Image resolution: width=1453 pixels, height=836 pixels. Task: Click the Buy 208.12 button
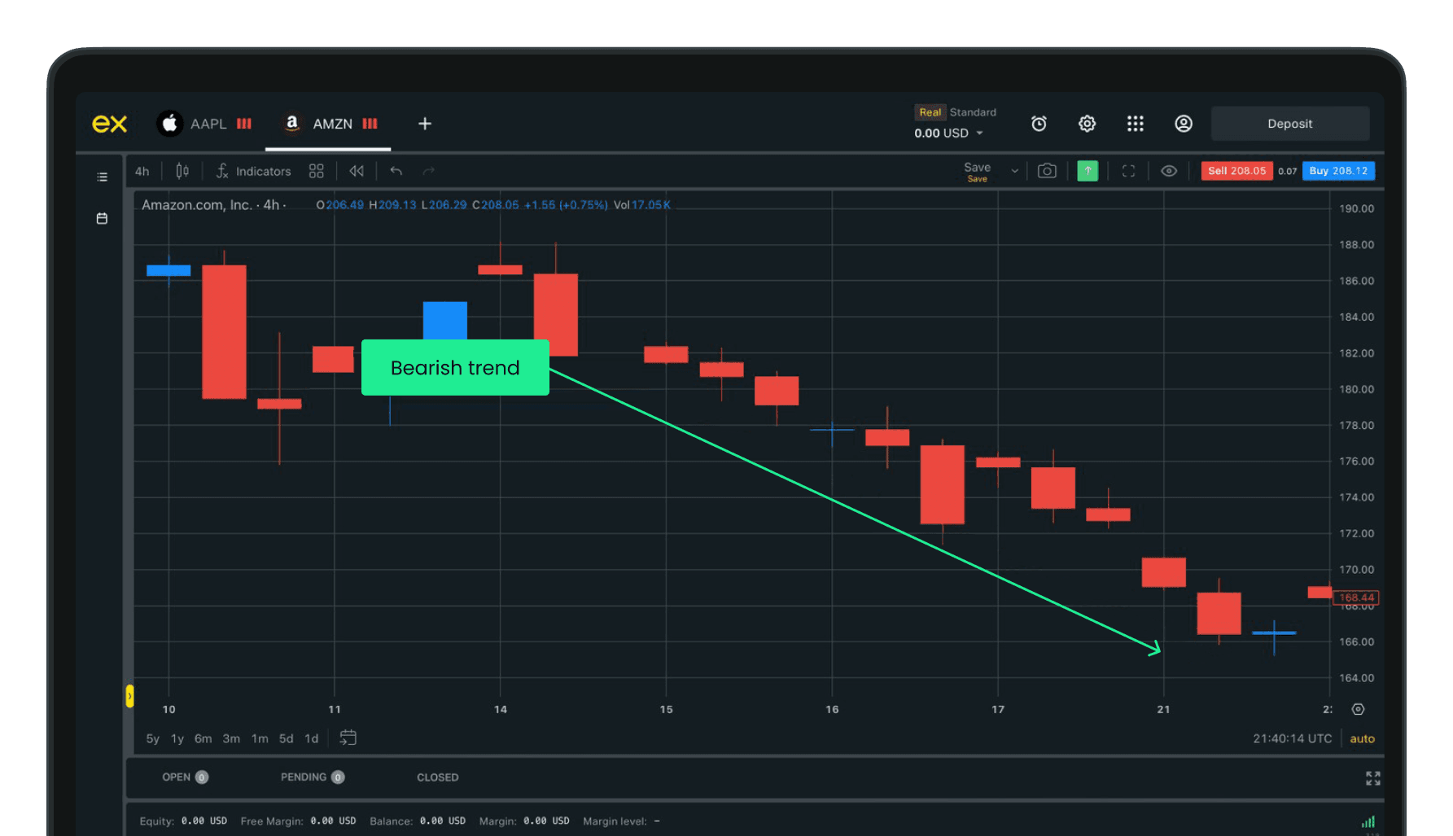tap(1337, 171)
